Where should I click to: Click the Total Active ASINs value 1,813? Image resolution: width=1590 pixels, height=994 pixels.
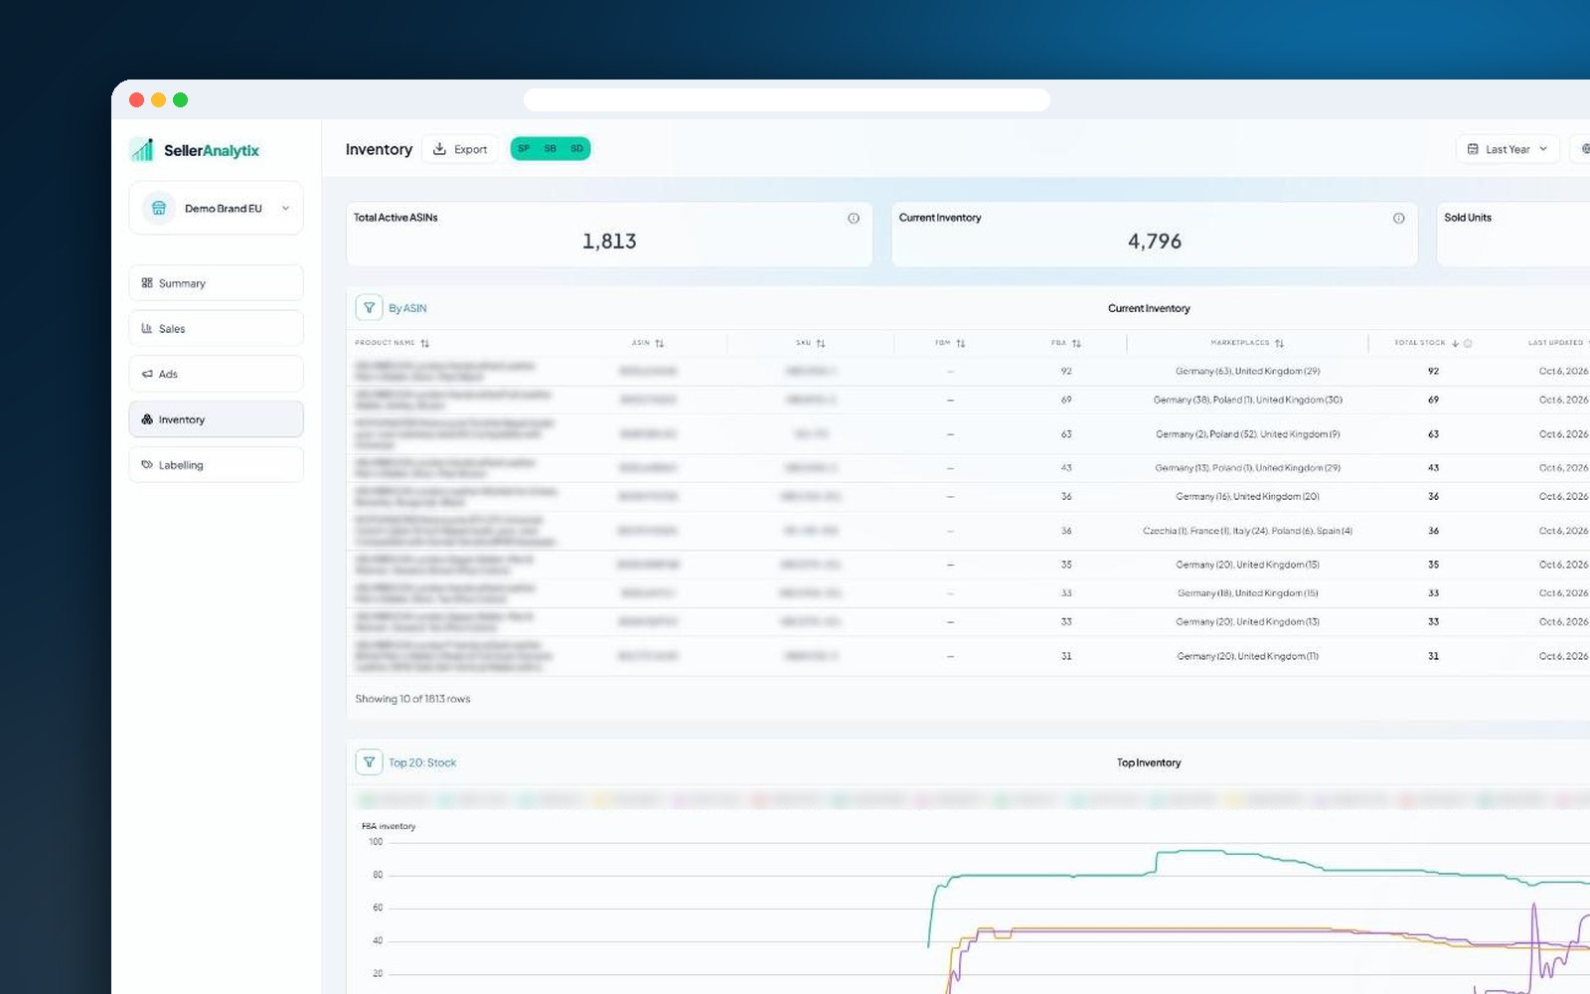coord(609,242)
